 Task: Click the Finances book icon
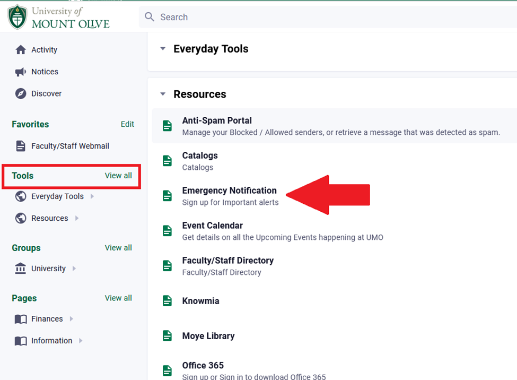tap(21, 319)
